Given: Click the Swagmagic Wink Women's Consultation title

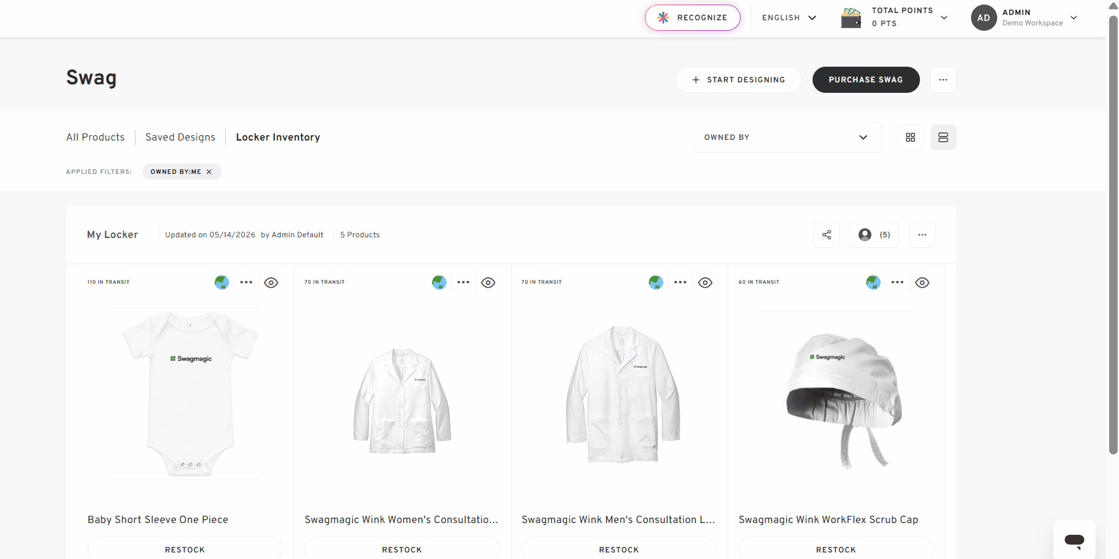Looking at the screenshot, I should click(x=401, y=520).
